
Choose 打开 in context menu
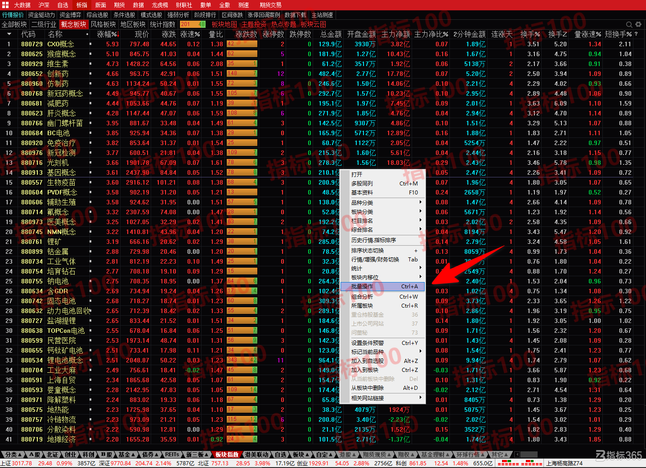[382, 174]
